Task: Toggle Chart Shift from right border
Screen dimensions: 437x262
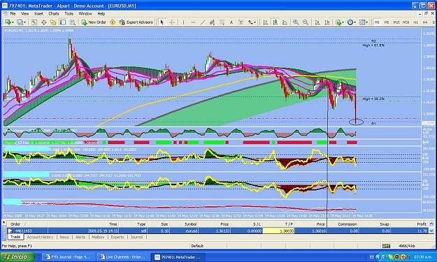Action: 327,22
